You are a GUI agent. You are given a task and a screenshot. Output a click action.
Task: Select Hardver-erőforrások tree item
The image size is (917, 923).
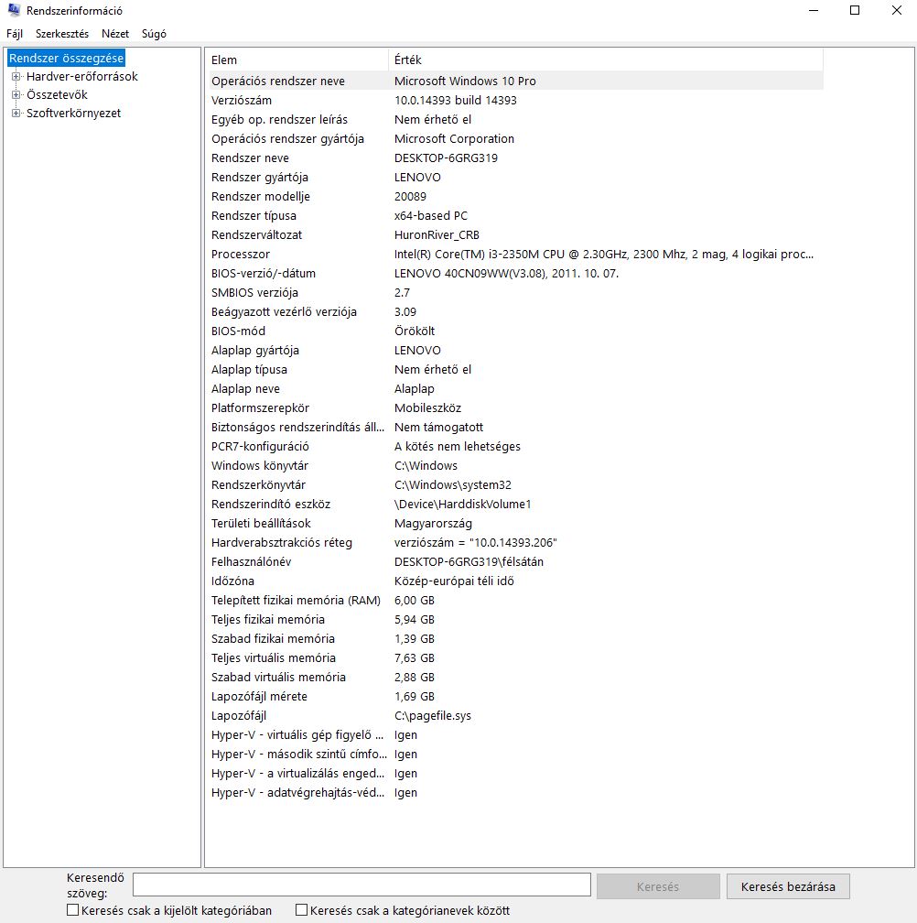coord(82,77)
